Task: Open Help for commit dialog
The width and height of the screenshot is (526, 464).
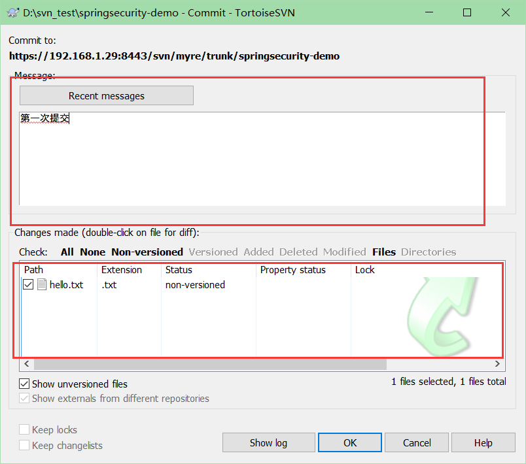Action: 483,442
